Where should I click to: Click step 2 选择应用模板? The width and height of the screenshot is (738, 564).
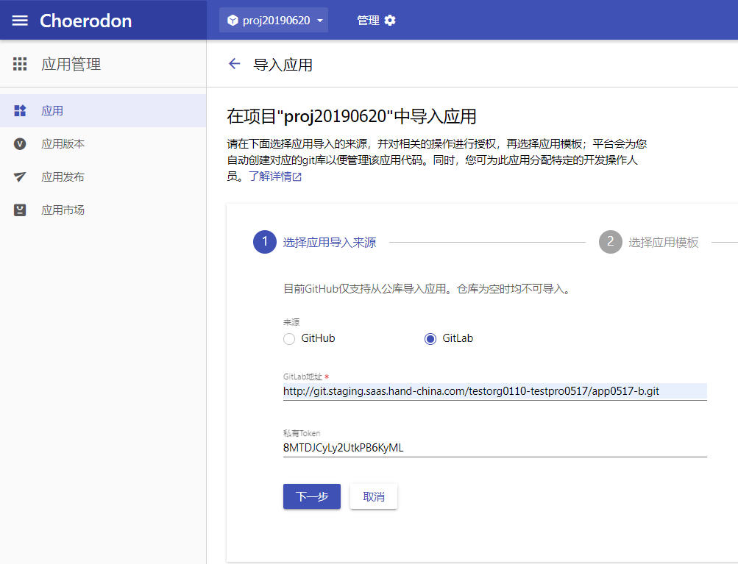648,242
